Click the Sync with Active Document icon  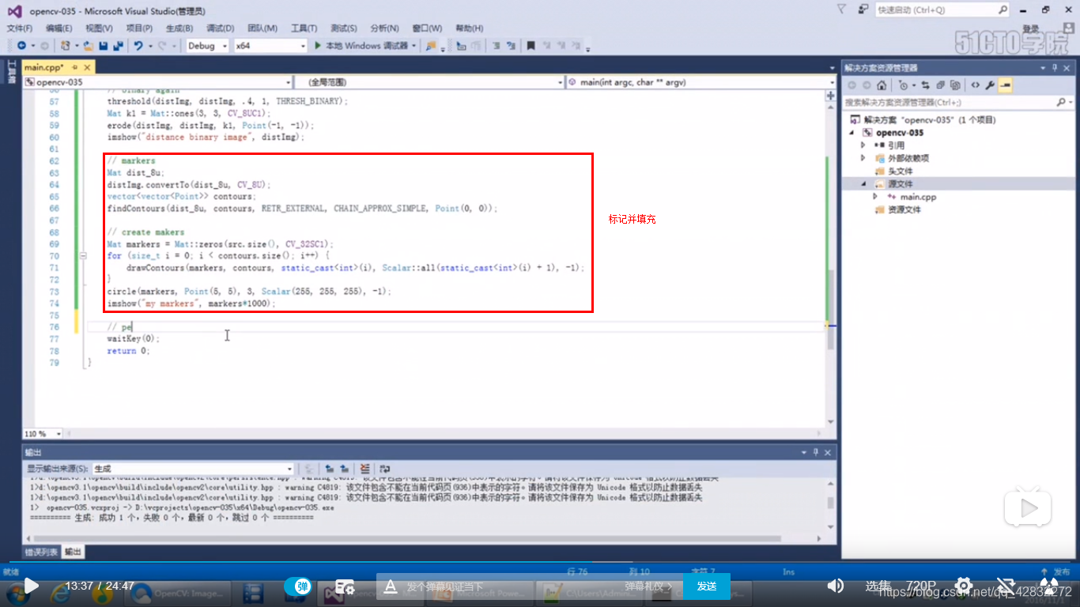point(925,85)
